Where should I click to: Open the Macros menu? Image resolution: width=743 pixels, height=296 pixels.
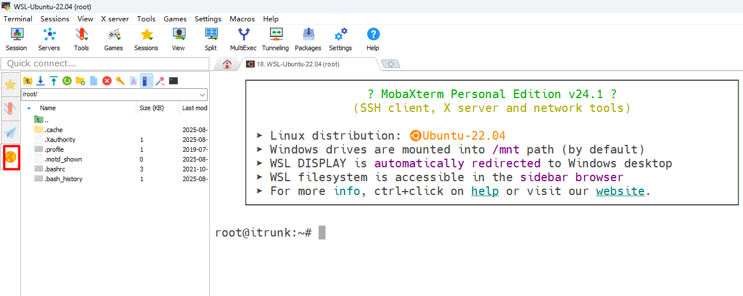click(x=242, y=18)
